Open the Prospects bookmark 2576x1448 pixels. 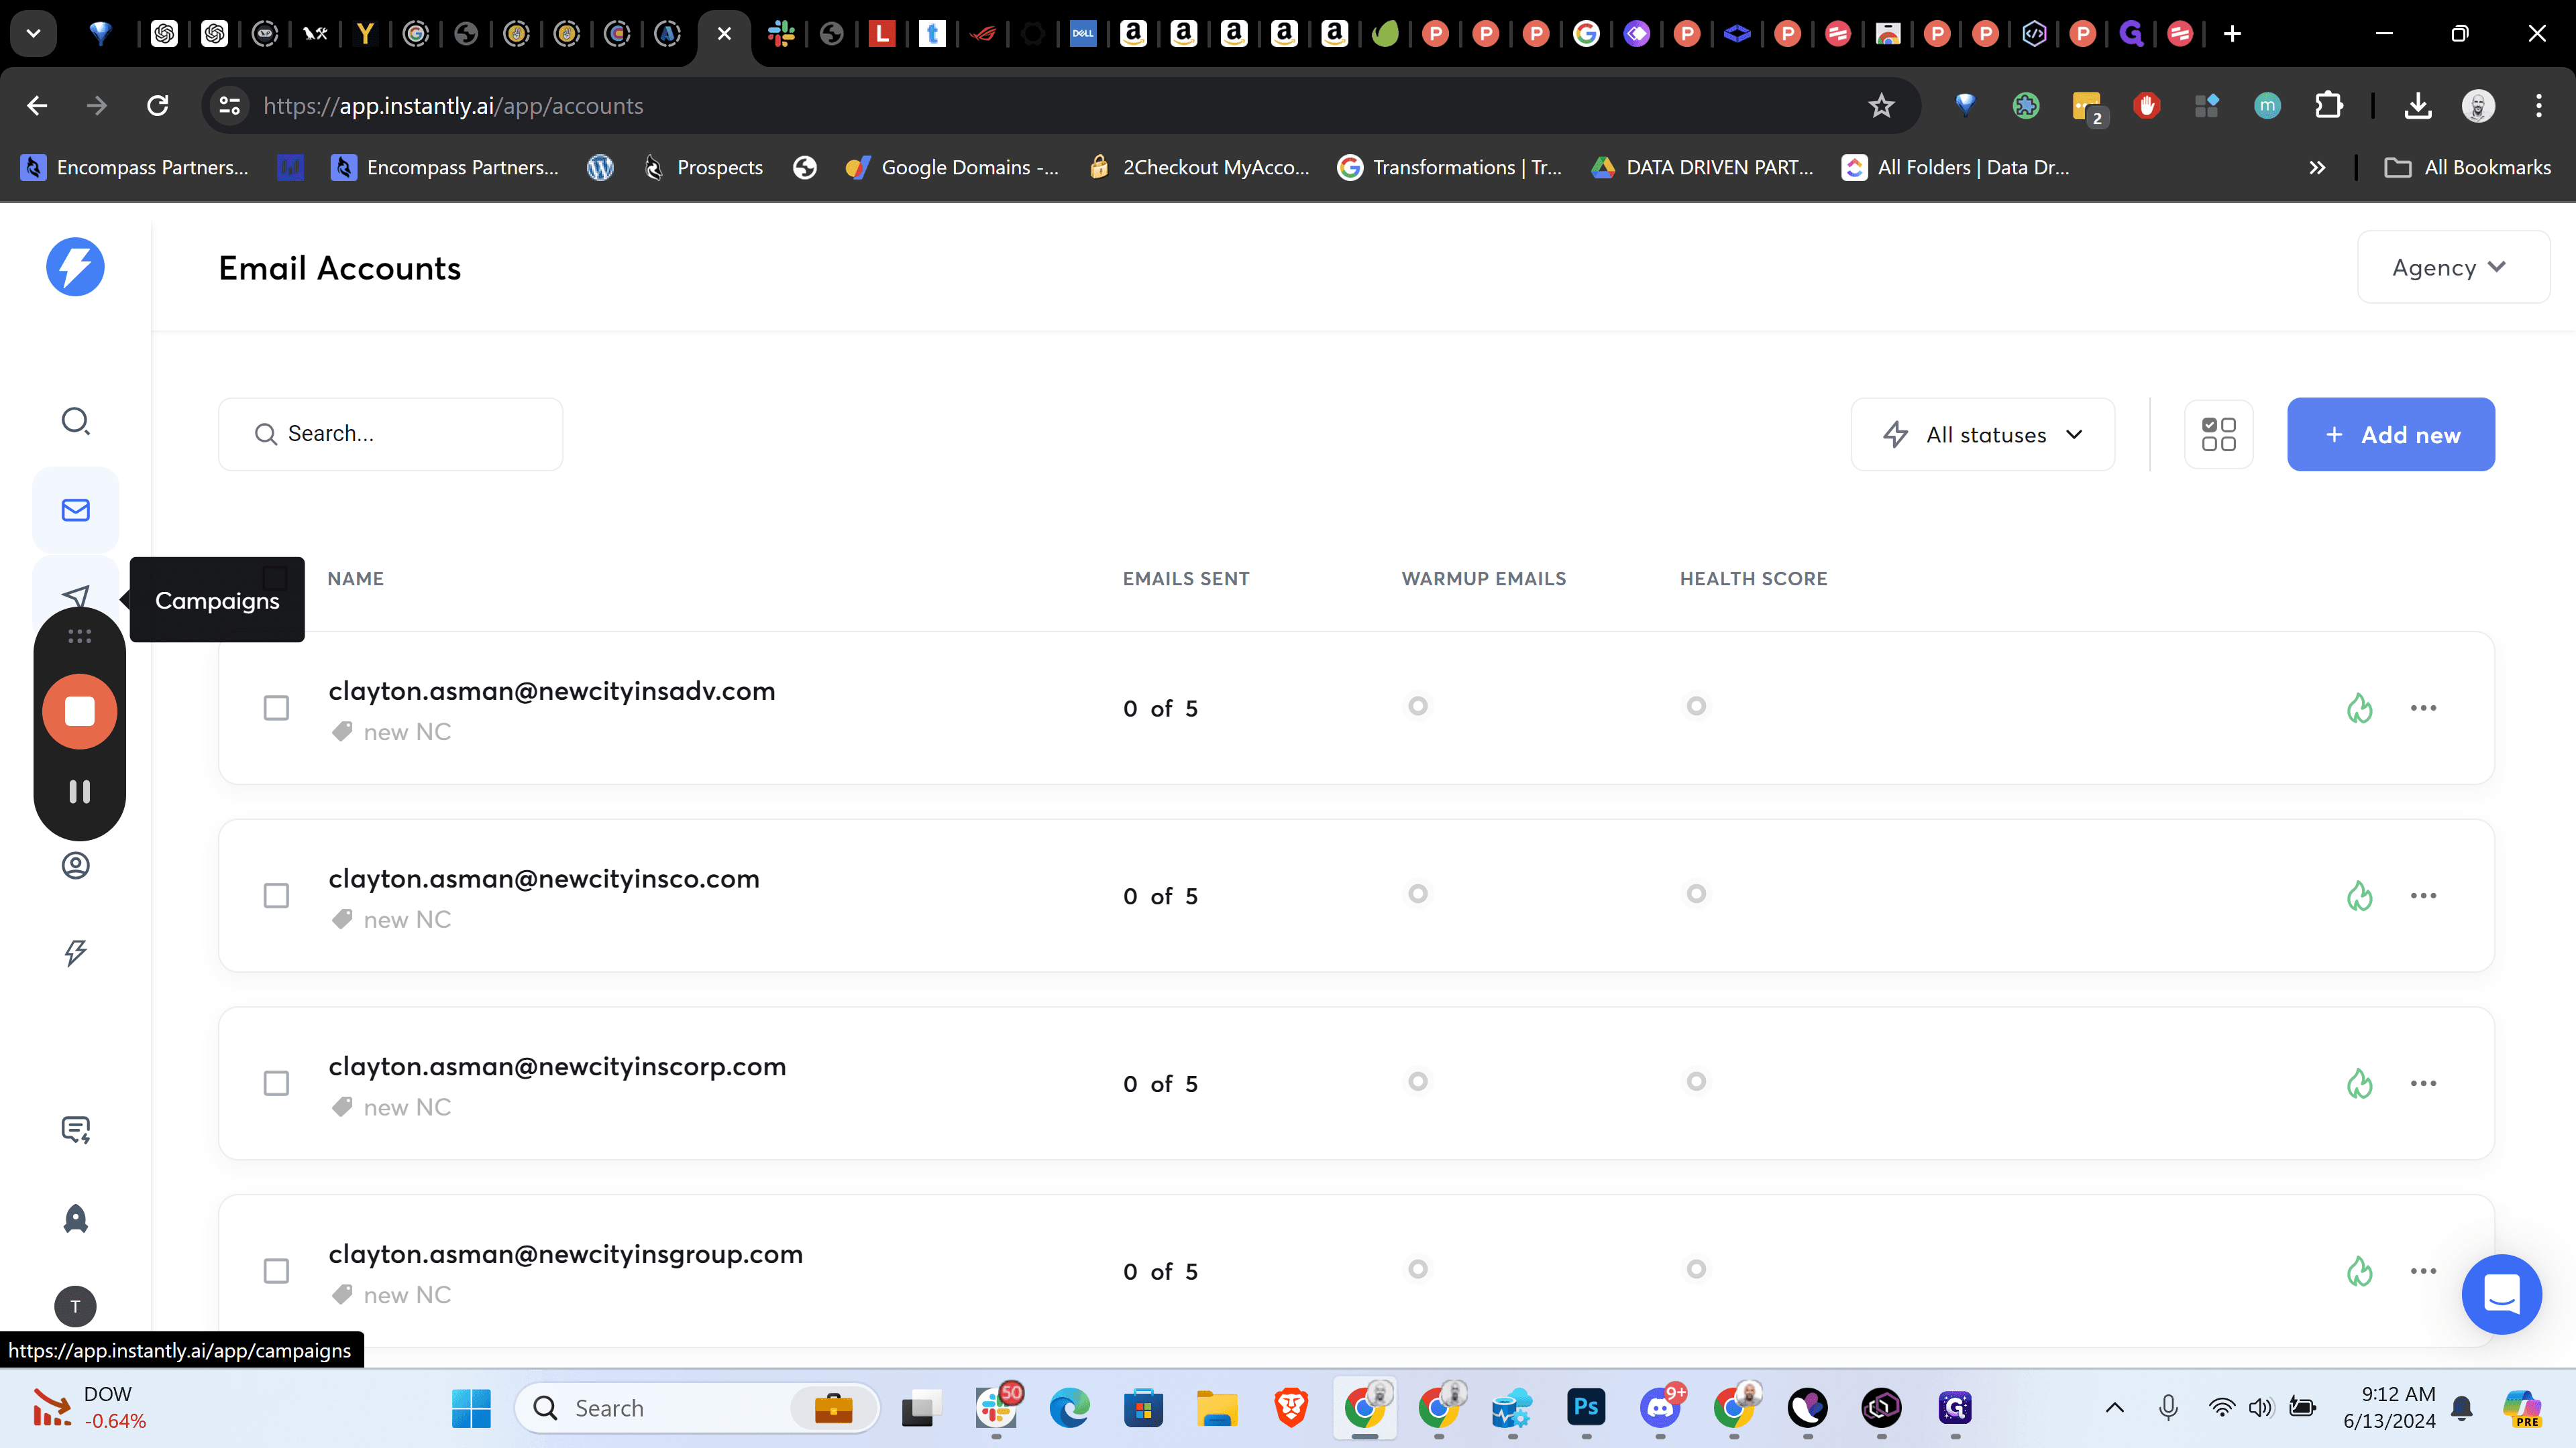(x=703, y=168)
